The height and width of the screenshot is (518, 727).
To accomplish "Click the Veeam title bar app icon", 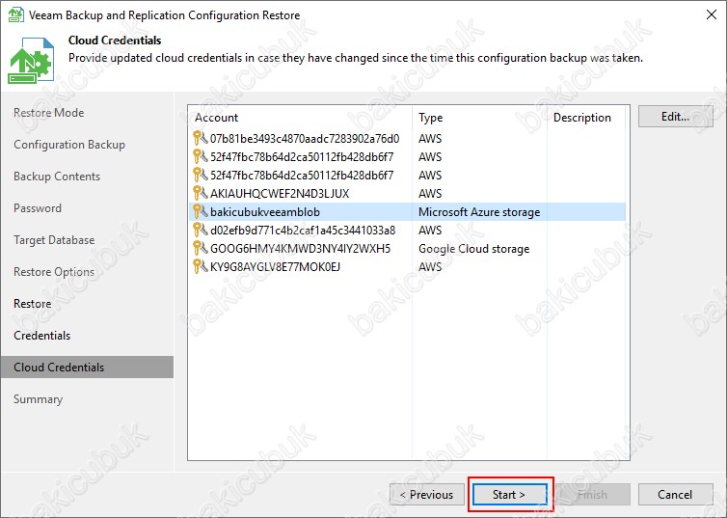I will pos(15,14).
